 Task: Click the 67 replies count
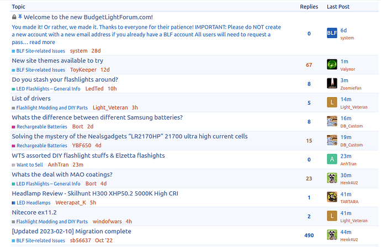(x=309, y=65)
